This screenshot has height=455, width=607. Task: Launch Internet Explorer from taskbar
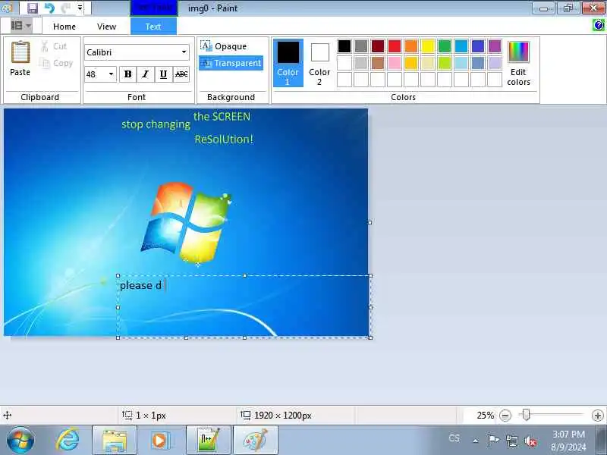(68, 441)
